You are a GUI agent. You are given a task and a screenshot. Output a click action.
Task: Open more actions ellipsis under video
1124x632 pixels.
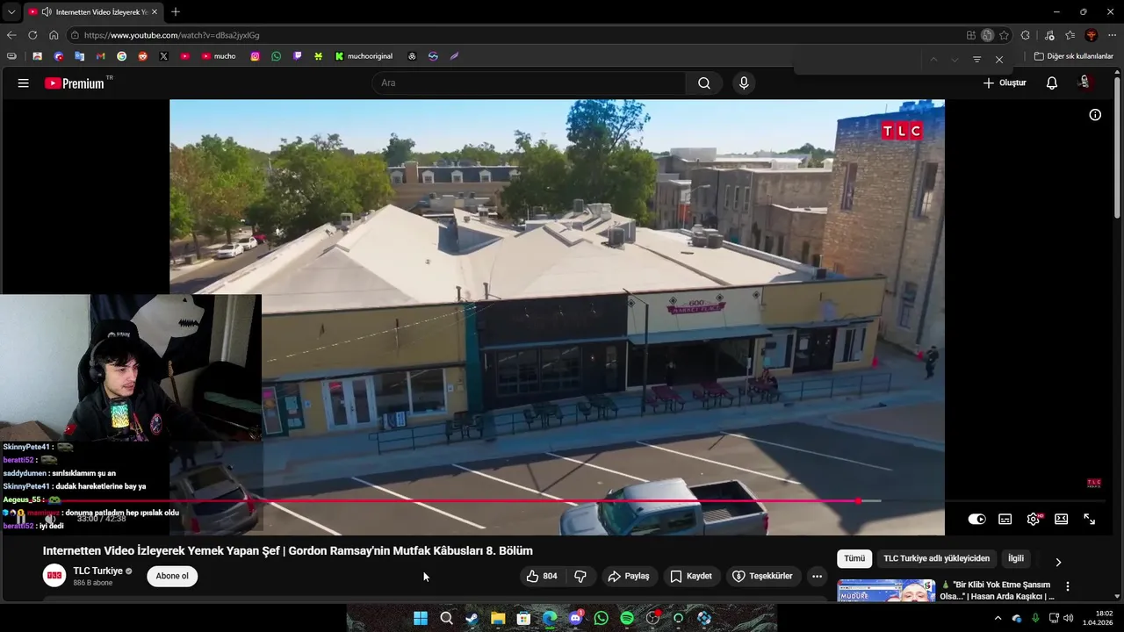[x=817, y=576]
